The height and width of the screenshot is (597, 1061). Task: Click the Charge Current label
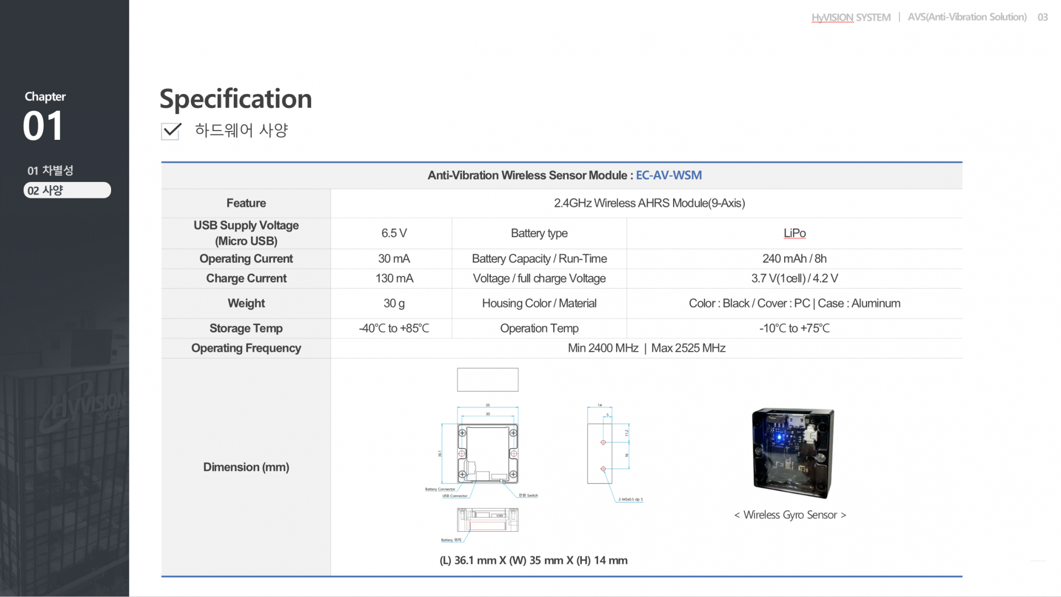click(x=246, y=278)
